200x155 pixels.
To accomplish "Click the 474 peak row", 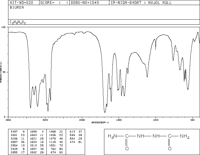I will click(76, 142).
